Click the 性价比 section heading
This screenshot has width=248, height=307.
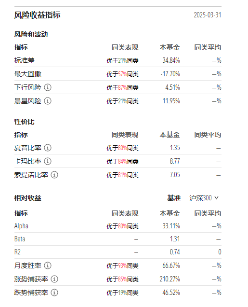pyautogui.click(x=24, y=122)
